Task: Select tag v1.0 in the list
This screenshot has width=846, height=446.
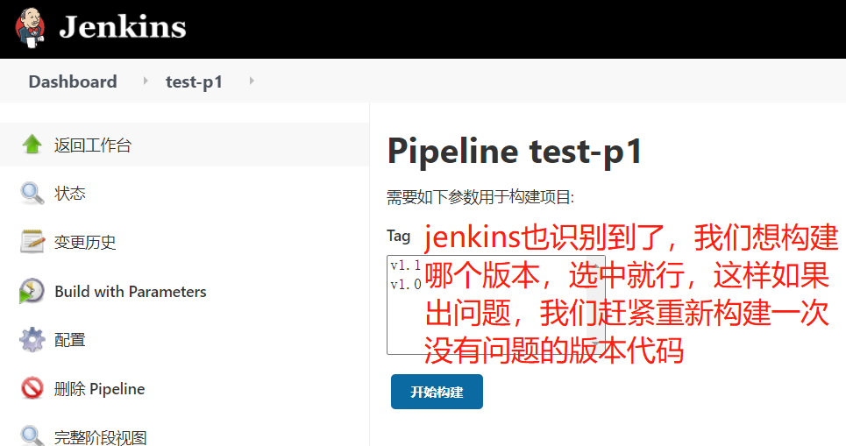Action: tap(406, 284)
